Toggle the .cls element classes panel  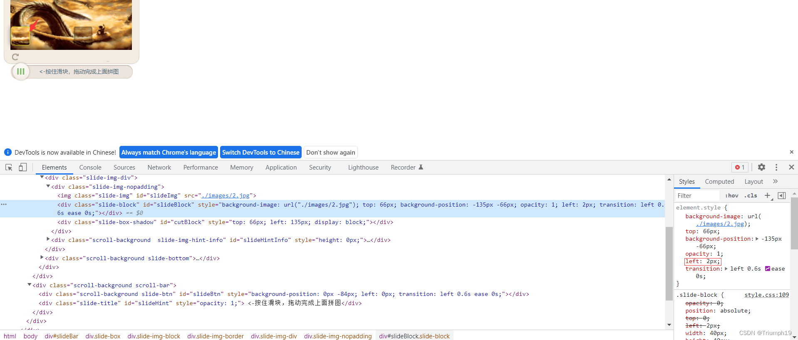[x=751, y=195]
